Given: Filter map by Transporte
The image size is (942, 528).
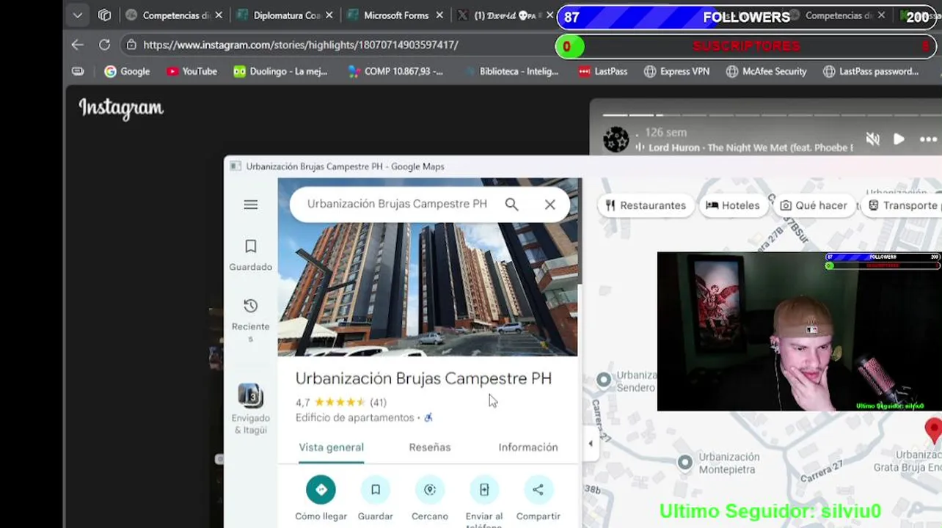Looking at the screenshot, I should coord(902,205).
